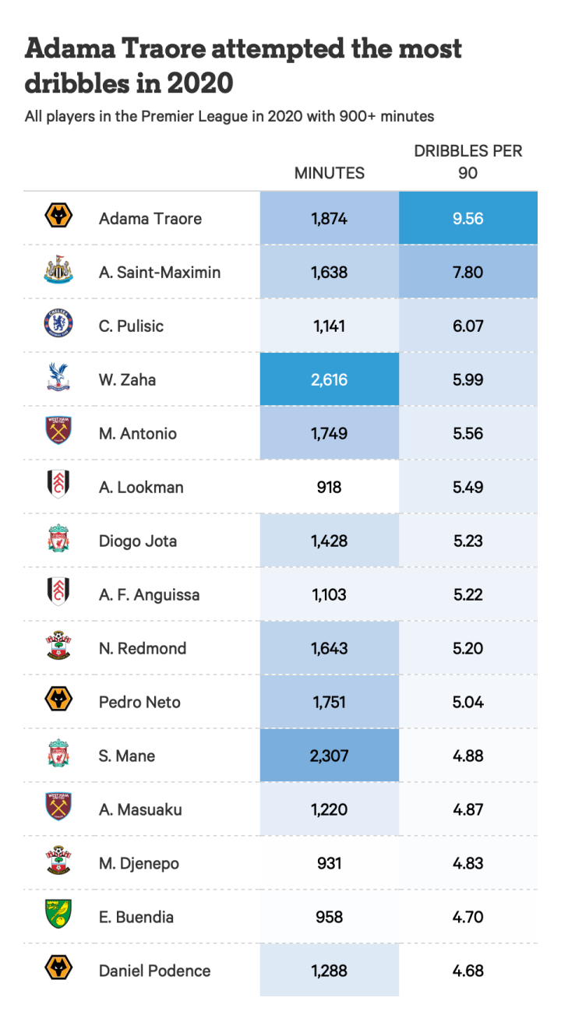Image resolution: width=561 pixels, height=1022 pixels.
Task: Select the player name M. Djenepo
Action: 139,863
